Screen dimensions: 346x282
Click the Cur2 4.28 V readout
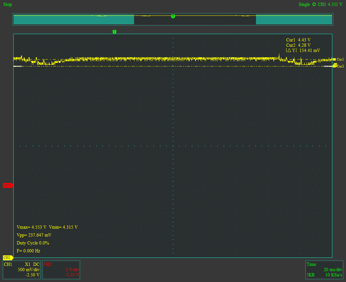[x=298, y=45]
